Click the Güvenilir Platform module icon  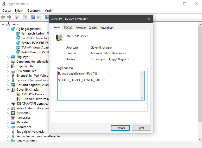pyautogui.click(x=18, y=99)
